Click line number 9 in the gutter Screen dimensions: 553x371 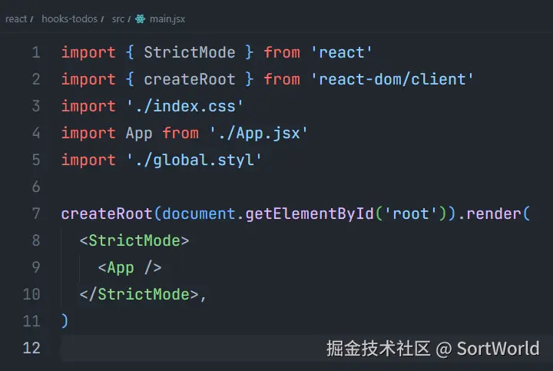tap(36, 267)
